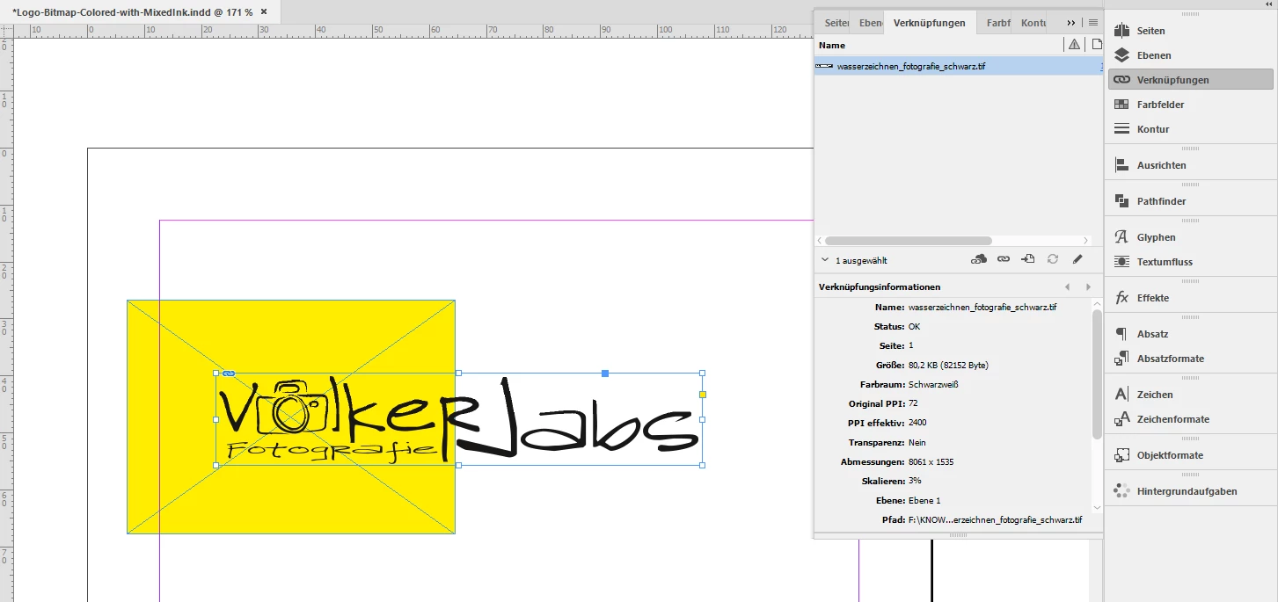Close the Logo-Bitmap document tab
This screenshot has width=1278, height=602.
pos(264,11)
